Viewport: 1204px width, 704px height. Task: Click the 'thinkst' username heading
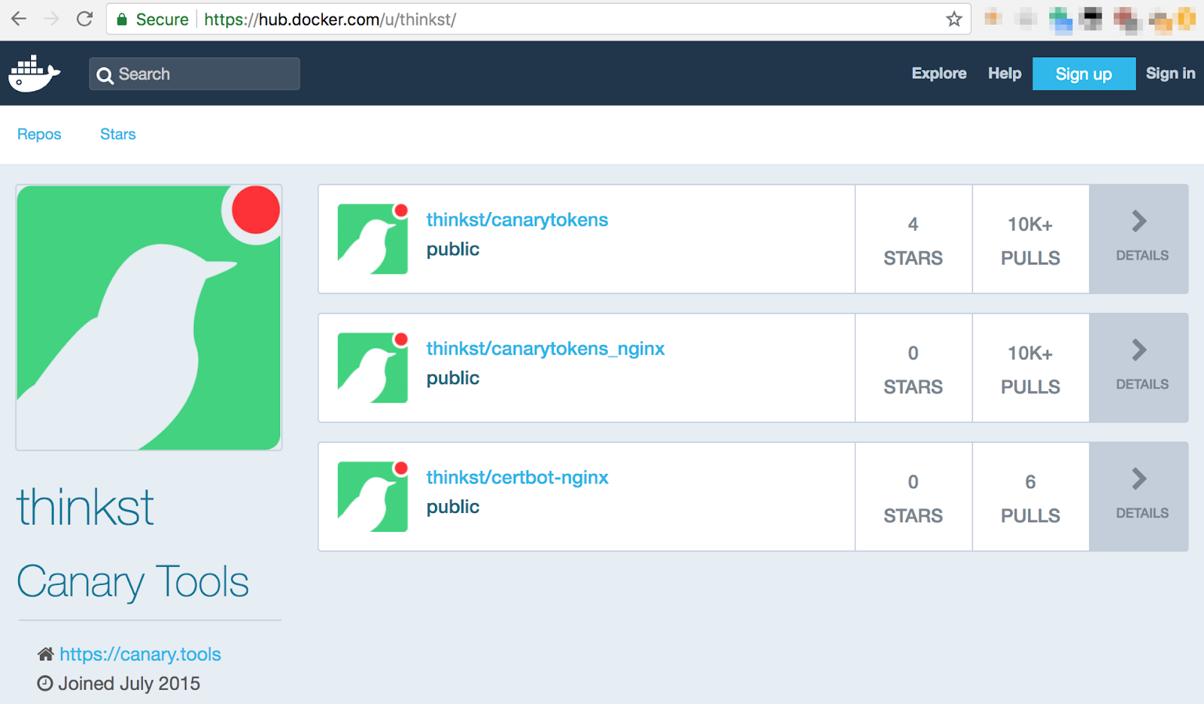tap(86, 507)
